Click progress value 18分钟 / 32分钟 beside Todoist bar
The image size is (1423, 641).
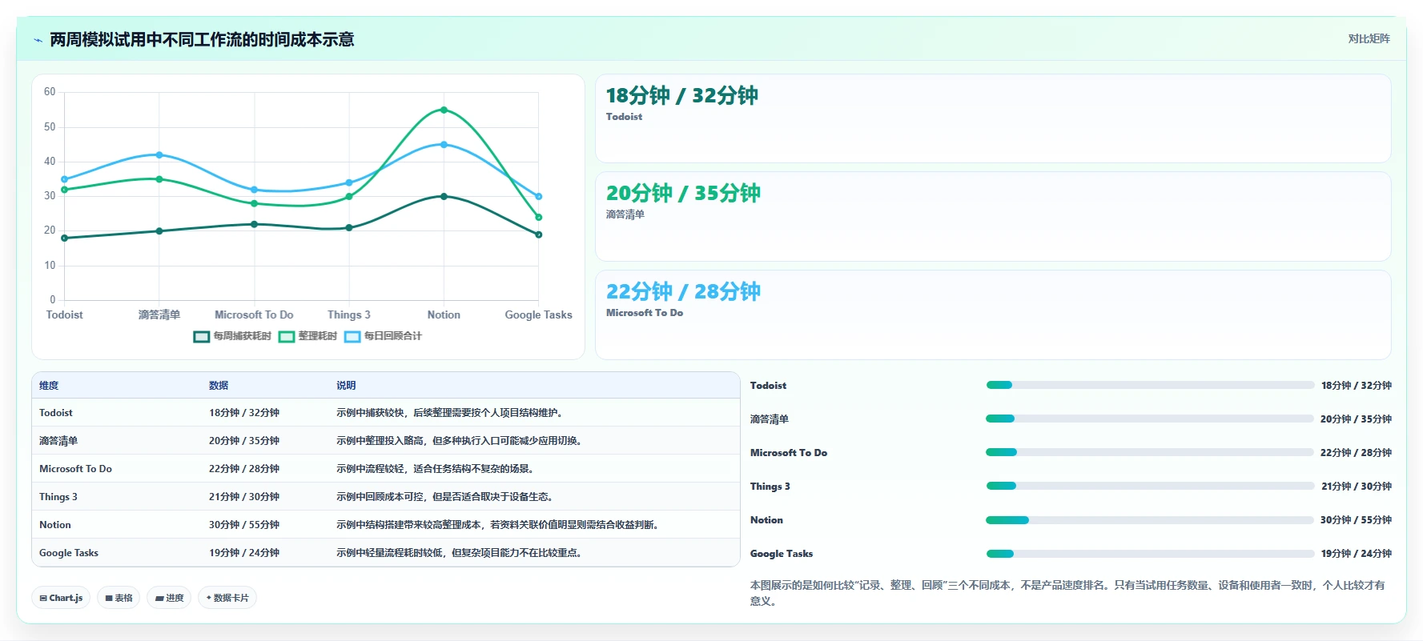coord(1357,386)
